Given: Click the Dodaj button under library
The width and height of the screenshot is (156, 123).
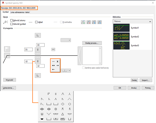Looking at the screenshot, I should (134, 80).
